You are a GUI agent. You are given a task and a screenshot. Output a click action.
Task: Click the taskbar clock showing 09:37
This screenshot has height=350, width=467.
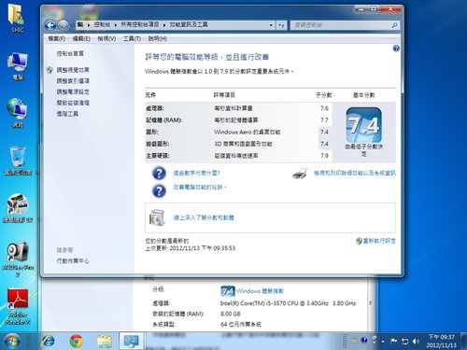[442, 341]
